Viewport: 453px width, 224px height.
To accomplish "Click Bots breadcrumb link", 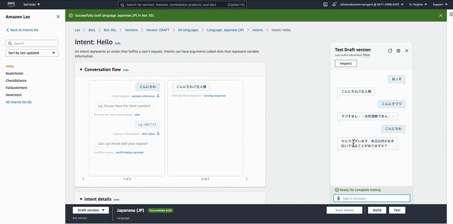I will point(92,30).
